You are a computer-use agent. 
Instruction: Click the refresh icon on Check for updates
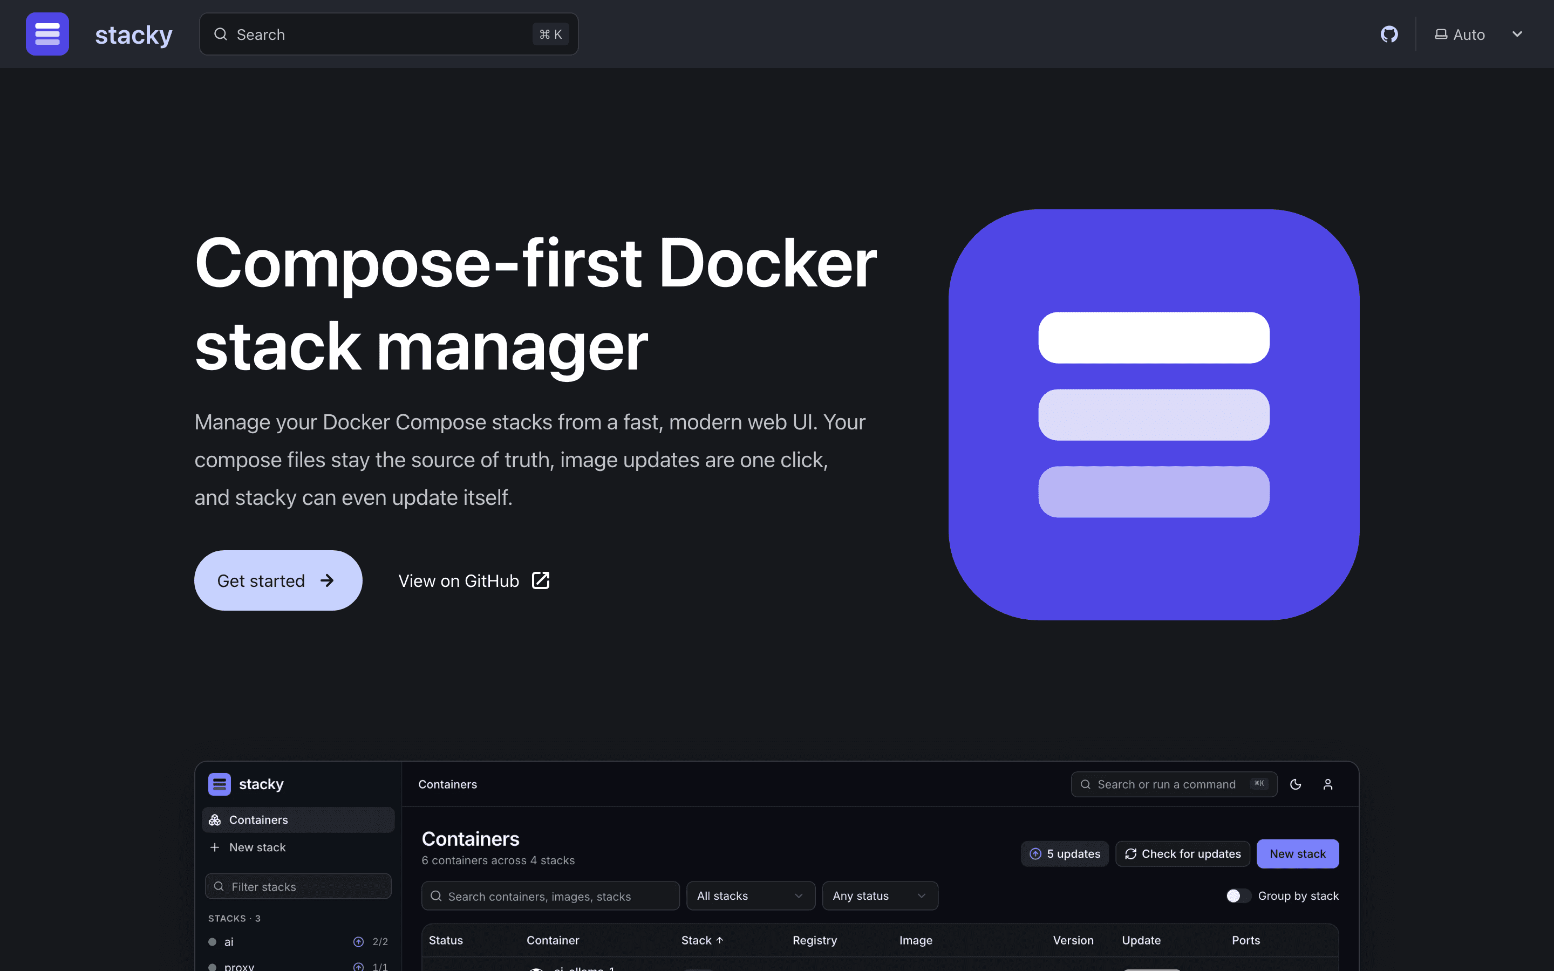tap(1131, 853)
